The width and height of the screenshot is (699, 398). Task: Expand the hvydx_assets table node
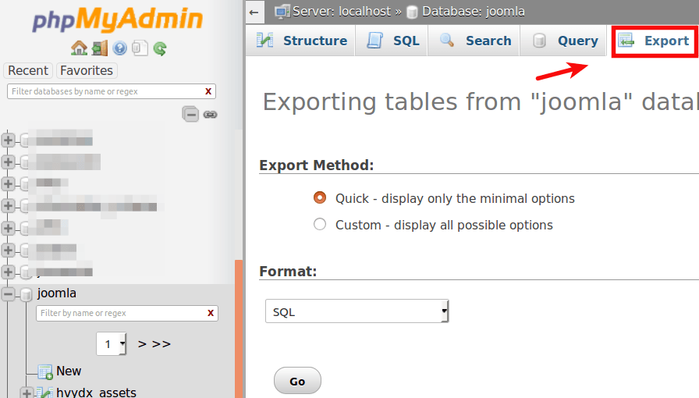27,393
